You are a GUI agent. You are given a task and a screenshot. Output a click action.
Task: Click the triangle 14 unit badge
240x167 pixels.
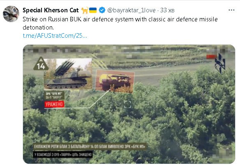(41, 64)
